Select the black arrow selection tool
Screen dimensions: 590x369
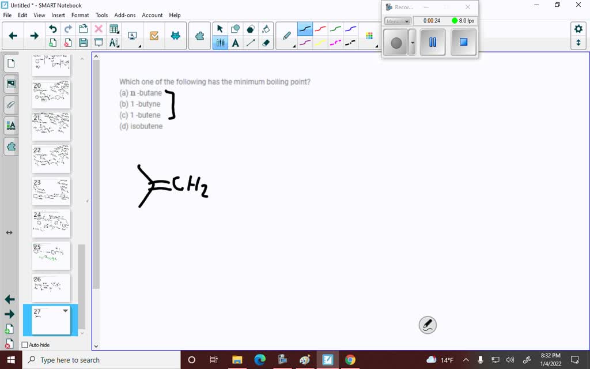pos(220,28)
